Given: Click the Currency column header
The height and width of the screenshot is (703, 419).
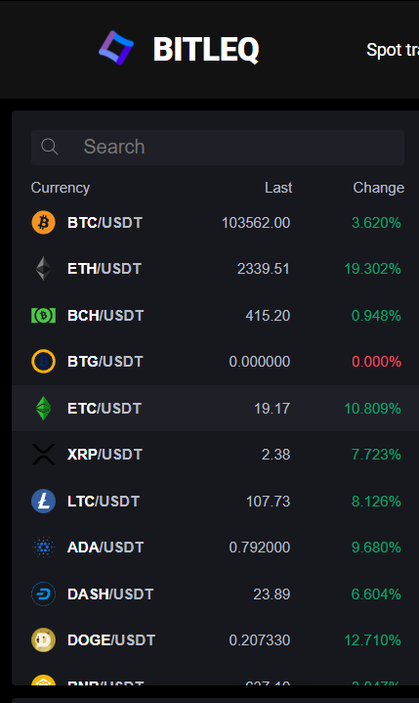Looking at the screenshot, I should (x=60, y=188).
